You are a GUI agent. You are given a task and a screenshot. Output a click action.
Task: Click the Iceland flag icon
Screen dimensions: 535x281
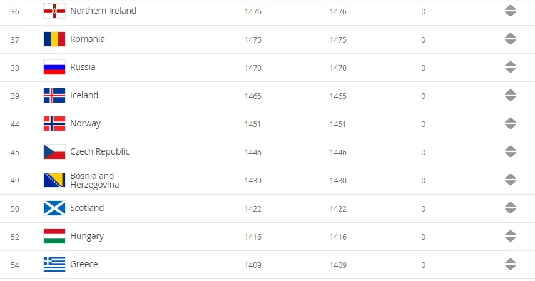pyautogui.click(x=54, y=96)
